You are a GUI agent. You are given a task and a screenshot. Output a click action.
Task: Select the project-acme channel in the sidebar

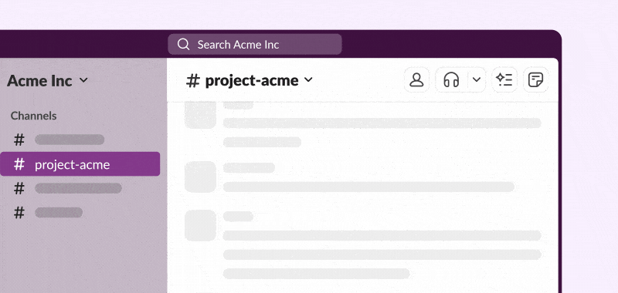coord(80,164)
